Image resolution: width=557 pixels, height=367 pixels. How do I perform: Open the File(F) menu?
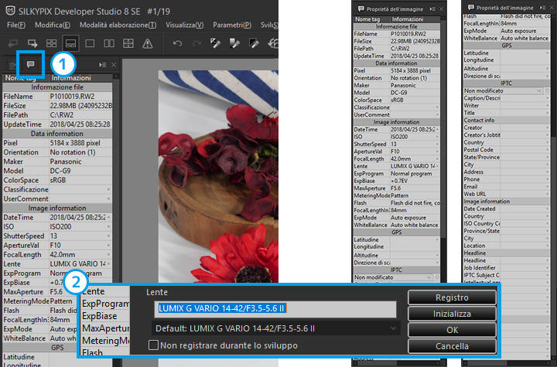tap(16, 25)
